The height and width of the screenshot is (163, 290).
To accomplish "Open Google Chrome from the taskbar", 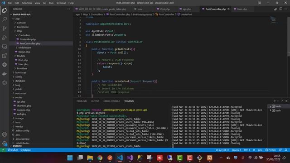I will tap(100, 158).
